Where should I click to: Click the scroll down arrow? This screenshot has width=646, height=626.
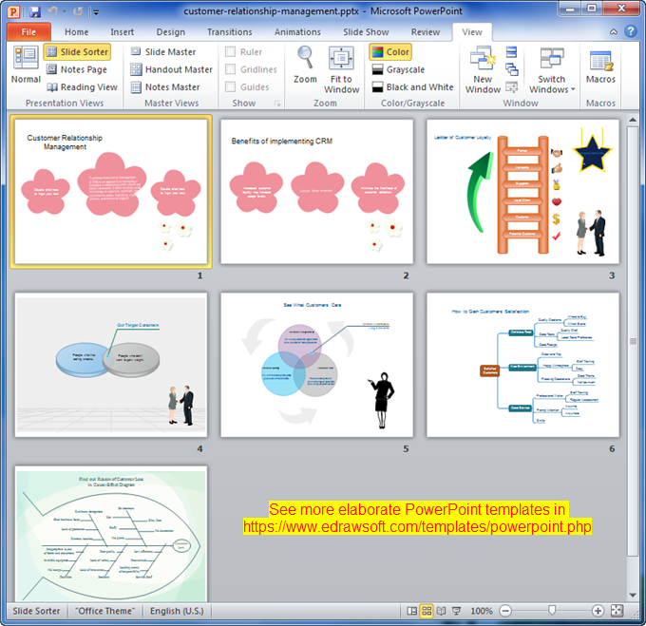(633, 595)
